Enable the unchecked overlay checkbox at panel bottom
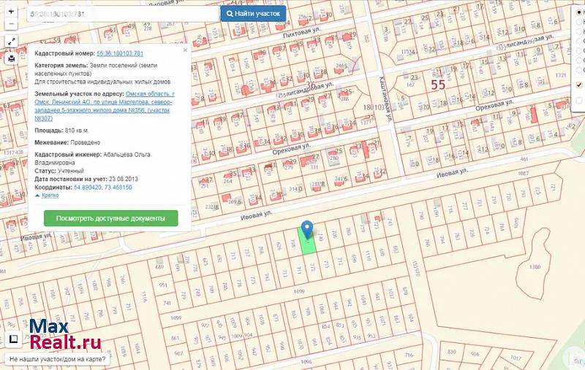 click(x=578, y=99)
